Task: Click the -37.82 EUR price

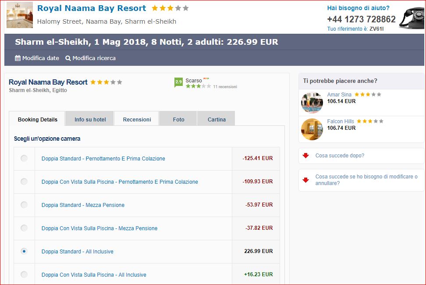Action: click(259, 228)
